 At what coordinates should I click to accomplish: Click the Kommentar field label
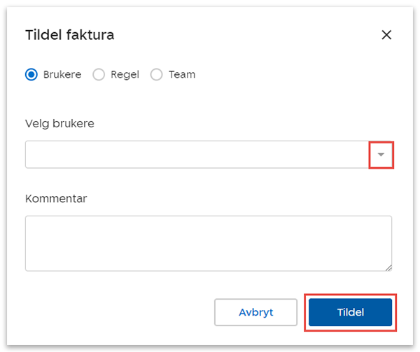point(56,199)
